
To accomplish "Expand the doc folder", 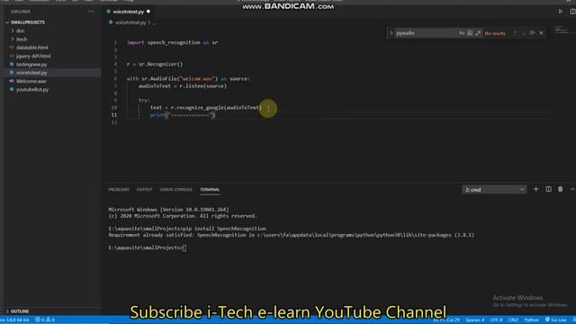I will (20, 31).
